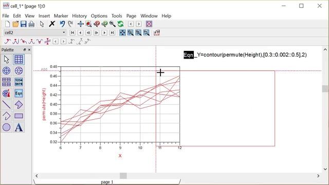Zoom to the red area selection icon

click(88, 24)
